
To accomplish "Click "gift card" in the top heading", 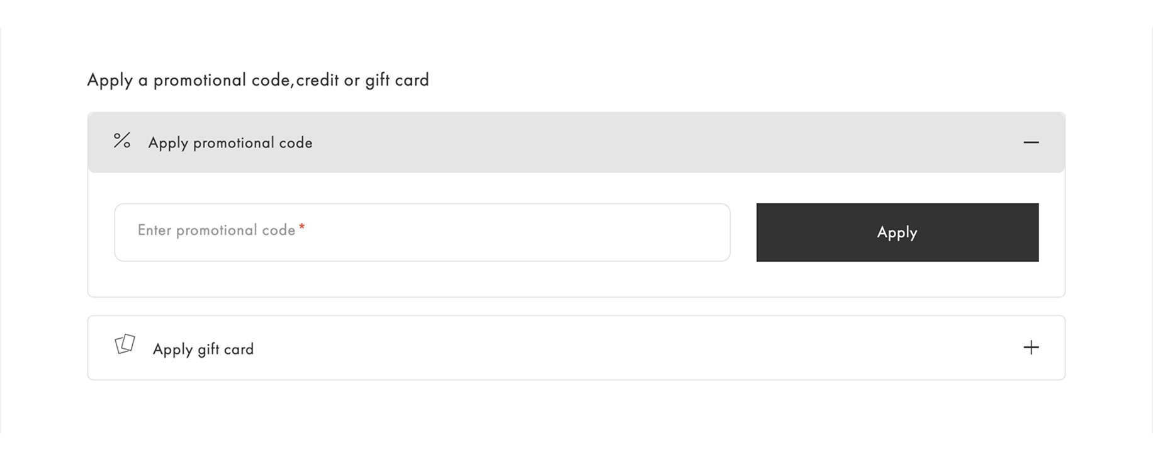I will pos(397,80).
